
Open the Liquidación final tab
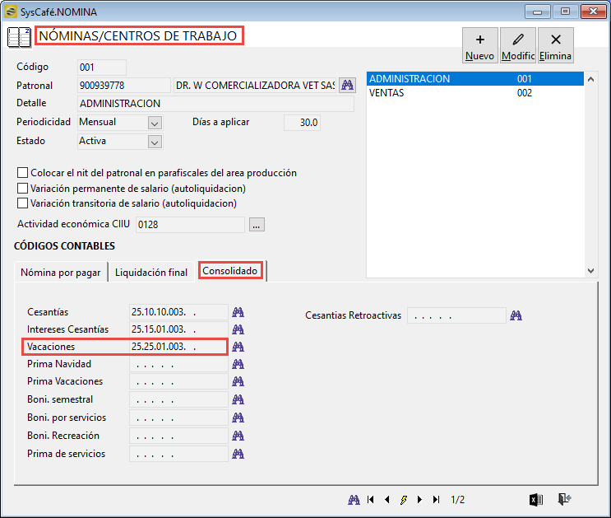click(x=151, y=272)
